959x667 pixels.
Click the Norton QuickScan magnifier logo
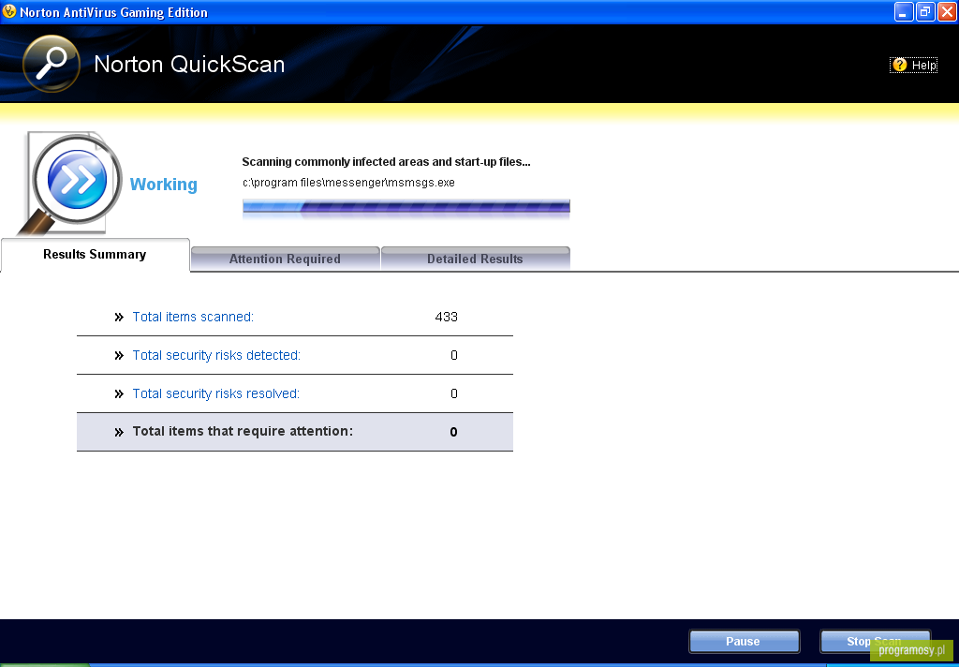(52, 64)
